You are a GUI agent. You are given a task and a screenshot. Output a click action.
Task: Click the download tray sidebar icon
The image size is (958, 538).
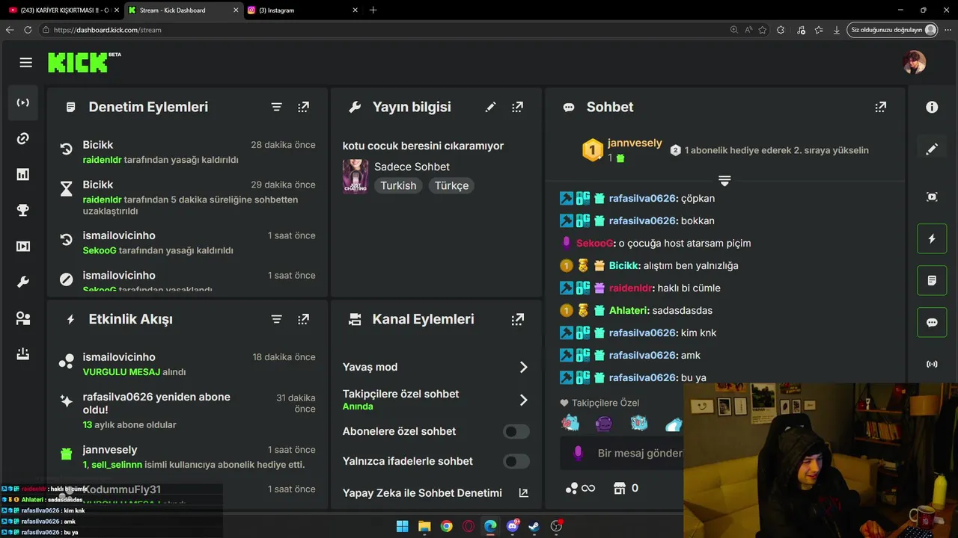[23, 354]
